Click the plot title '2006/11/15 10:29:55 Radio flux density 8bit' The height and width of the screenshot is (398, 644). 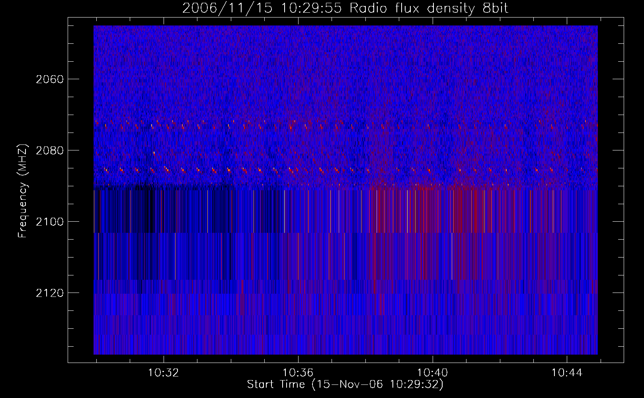(345, 8)
